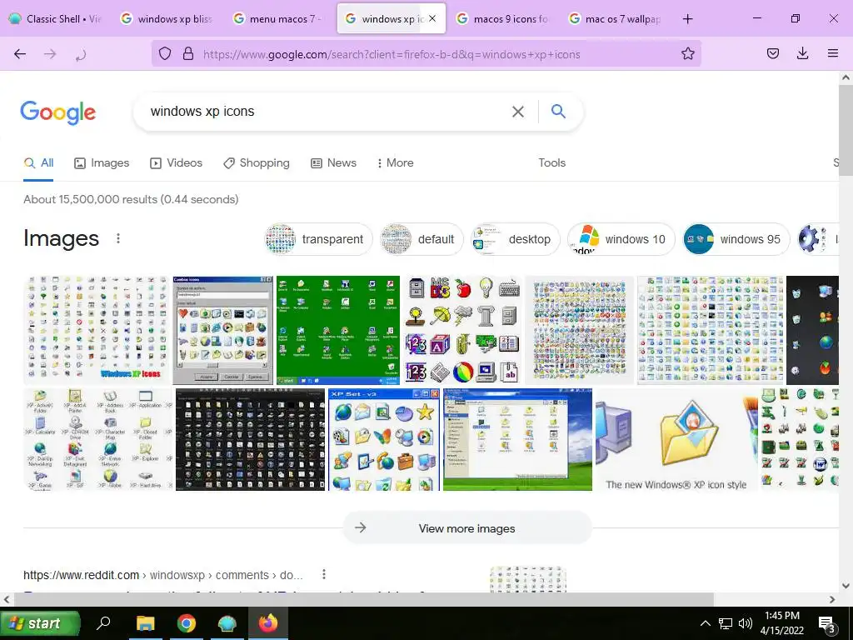
Task: Click the Google logo
Action: [x=58, y=112]
